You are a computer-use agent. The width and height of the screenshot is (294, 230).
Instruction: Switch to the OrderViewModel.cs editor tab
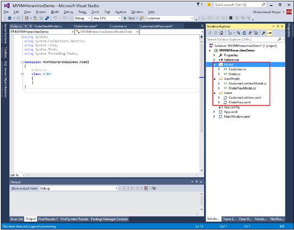[48, 26]
